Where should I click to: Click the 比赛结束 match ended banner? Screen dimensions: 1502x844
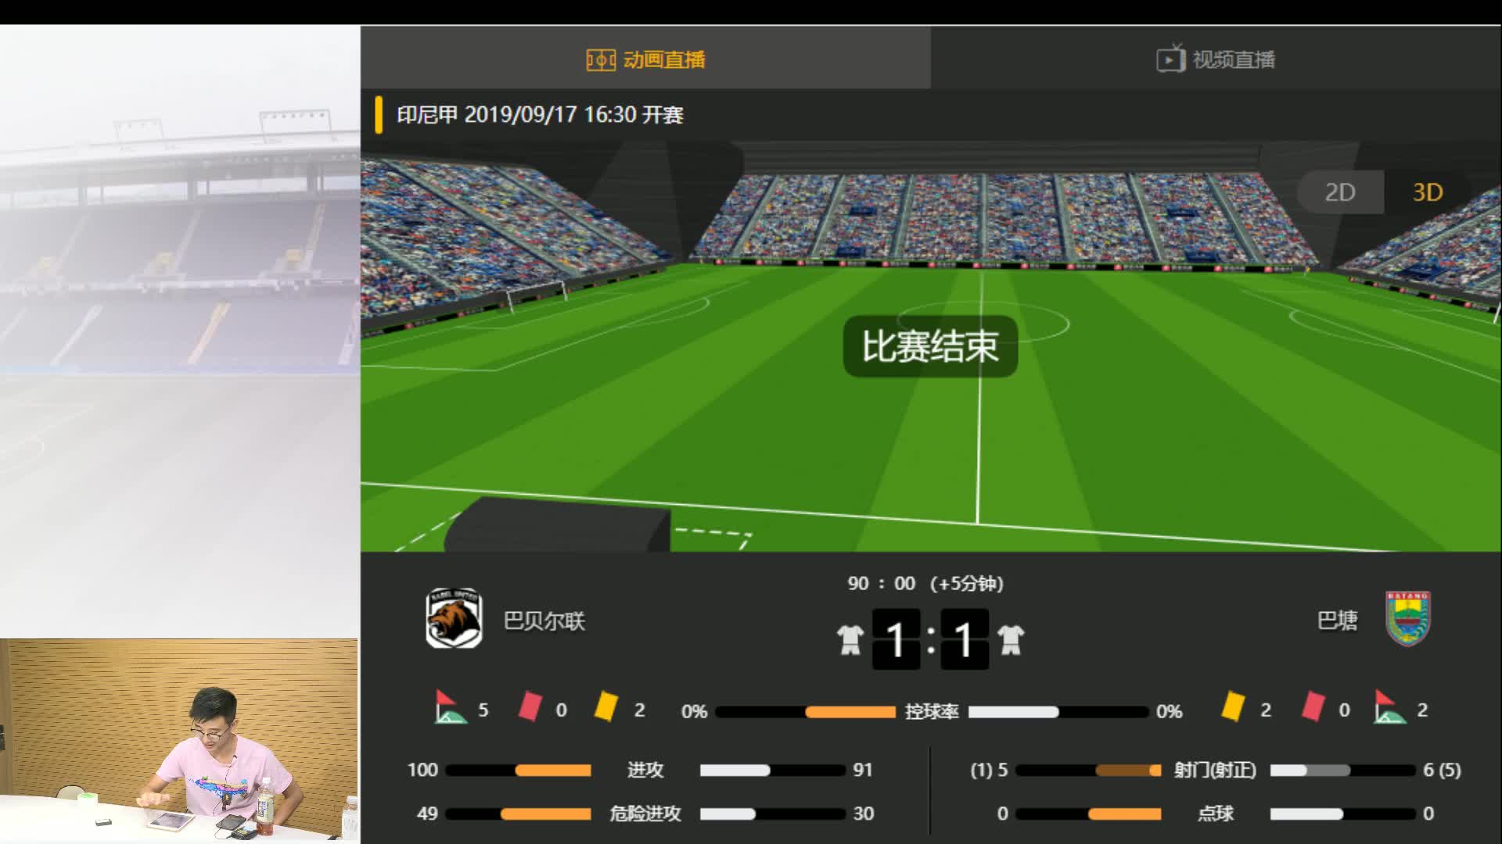[930, 346]
